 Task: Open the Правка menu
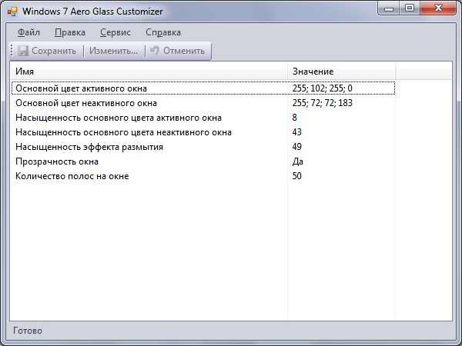pos(70,32)
